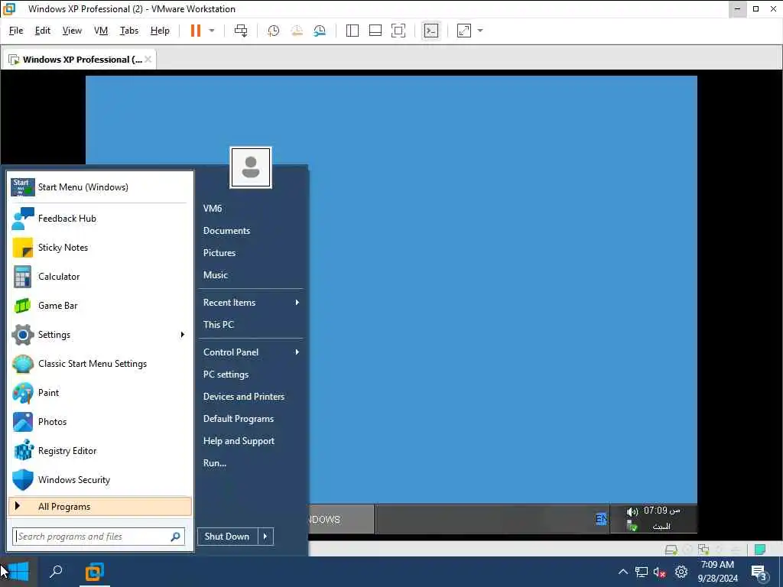Close the Windows XP Professional tab
The height and width of the screenshot is (587, 783).
(x=148, y=60)
